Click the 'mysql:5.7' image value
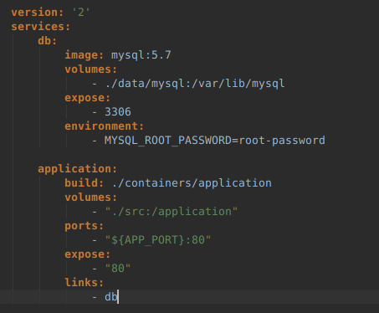Image resolution: width=379 pixels, height=313 pixels. 141,55
